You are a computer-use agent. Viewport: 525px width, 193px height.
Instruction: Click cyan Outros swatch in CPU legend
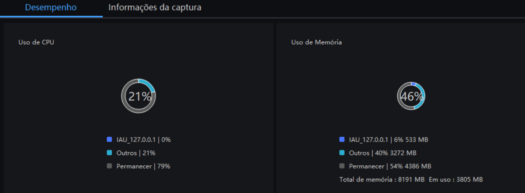(x=109, y=153)
